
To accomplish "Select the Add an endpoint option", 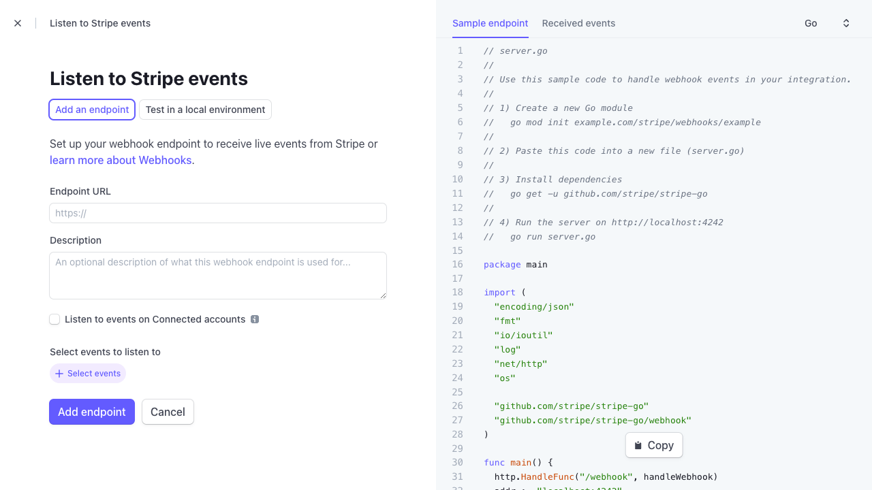I will pyautogui.click(x=92, y=110).
